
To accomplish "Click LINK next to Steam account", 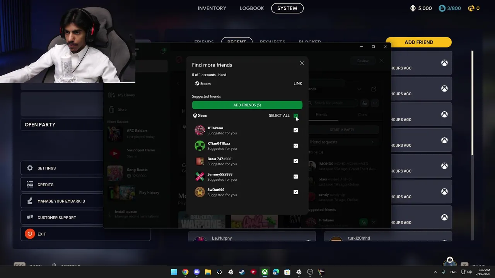I will click(298, 83).
